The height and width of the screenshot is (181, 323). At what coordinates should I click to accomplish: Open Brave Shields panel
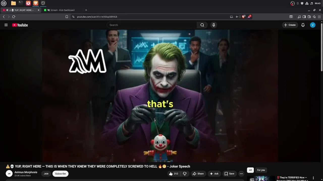(244, 17)
